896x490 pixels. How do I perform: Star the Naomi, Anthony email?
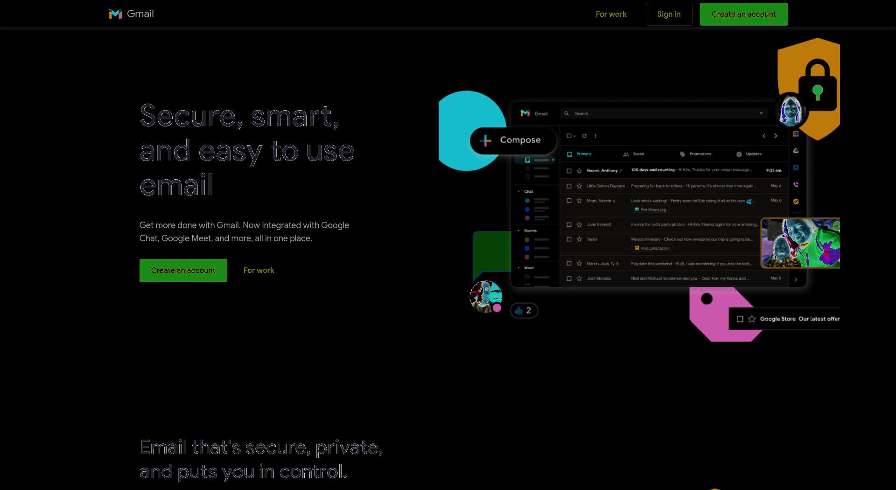[579, 171]
